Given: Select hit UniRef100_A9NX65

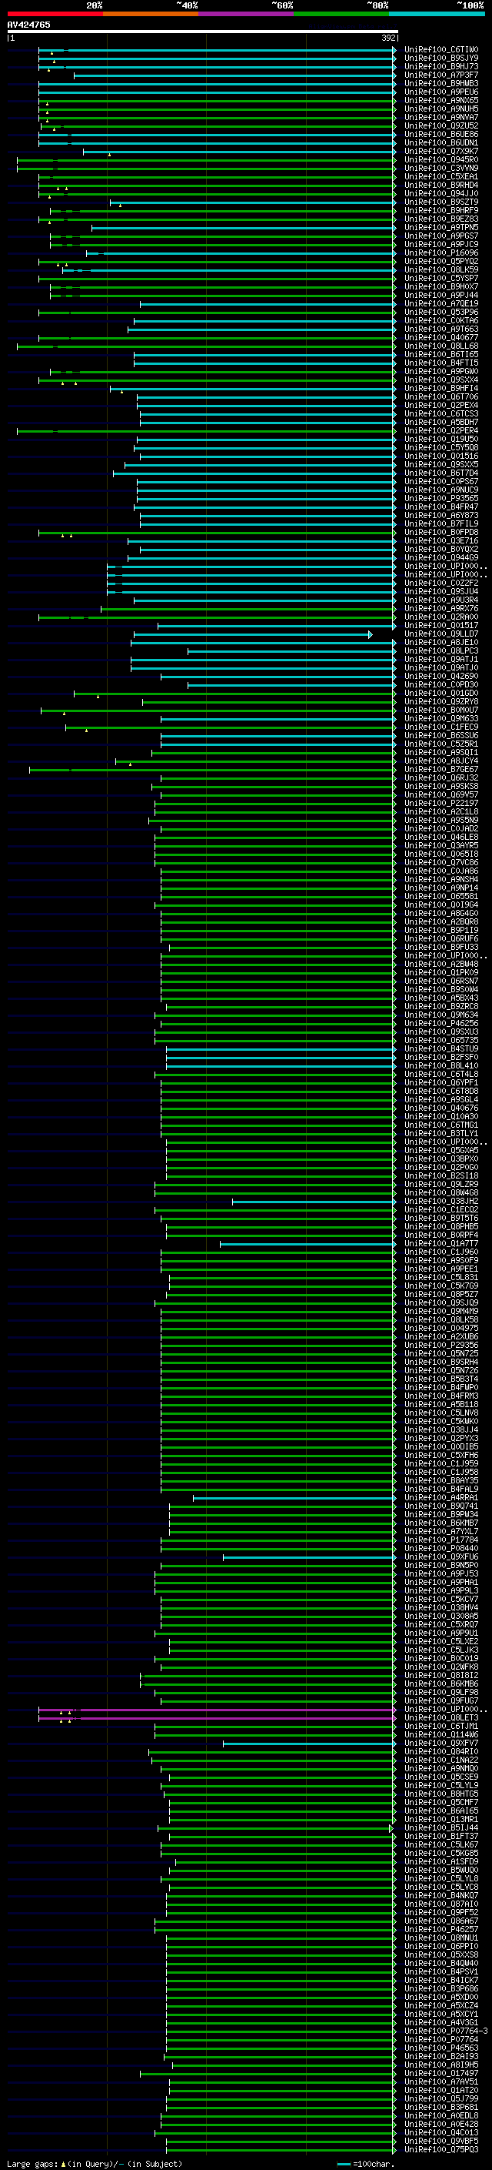Looking at the screenshot, I should (441, 100).
